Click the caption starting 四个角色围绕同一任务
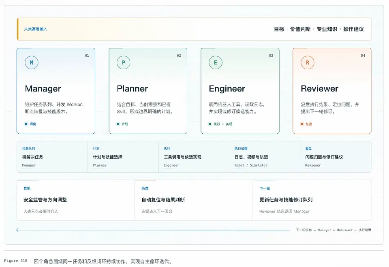 103,261
